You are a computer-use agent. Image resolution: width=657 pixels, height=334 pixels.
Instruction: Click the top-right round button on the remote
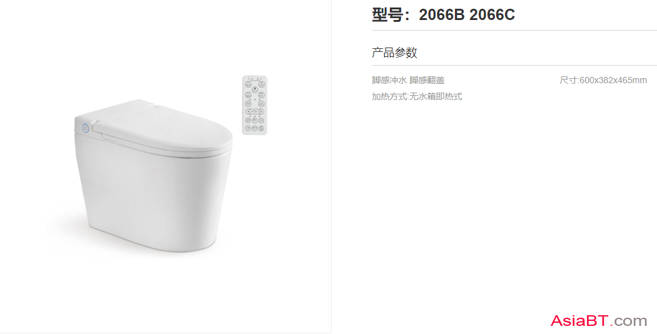point(262,84)
